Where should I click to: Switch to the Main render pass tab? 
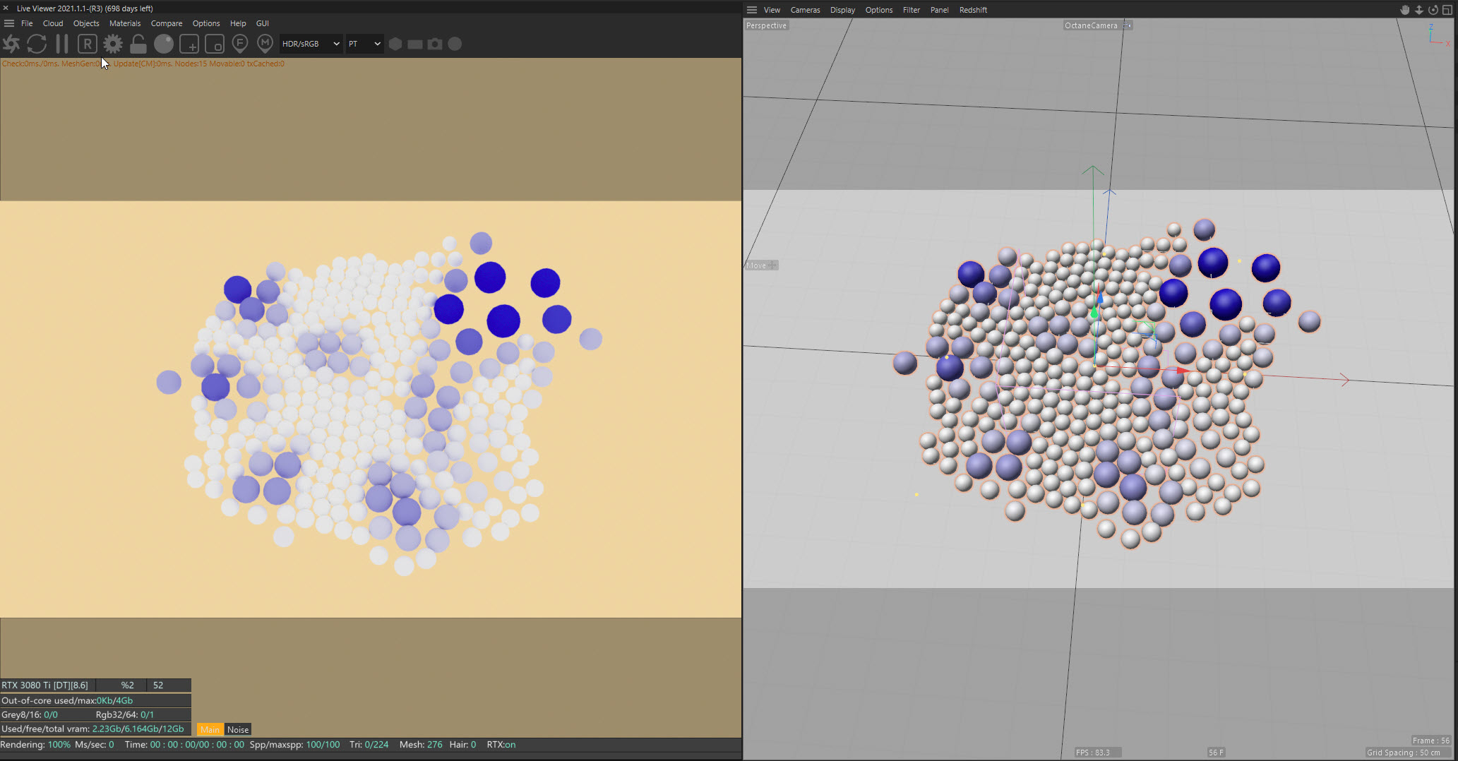click(210, 729)
